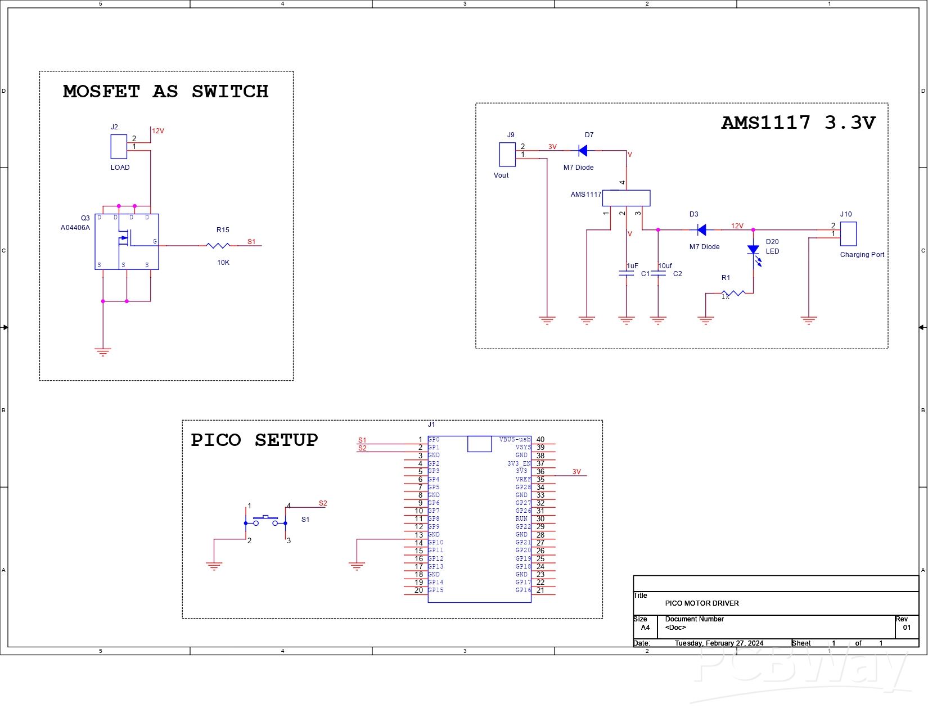Select the R15 10K resistor
The height and width of the screenshot is (717, 928).
218,245
